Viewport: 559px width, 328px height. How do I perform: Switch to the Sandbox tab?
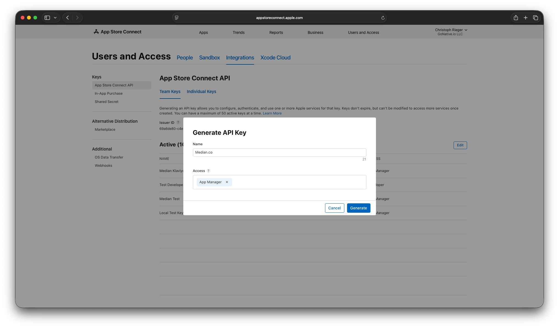tap(209, 58)
